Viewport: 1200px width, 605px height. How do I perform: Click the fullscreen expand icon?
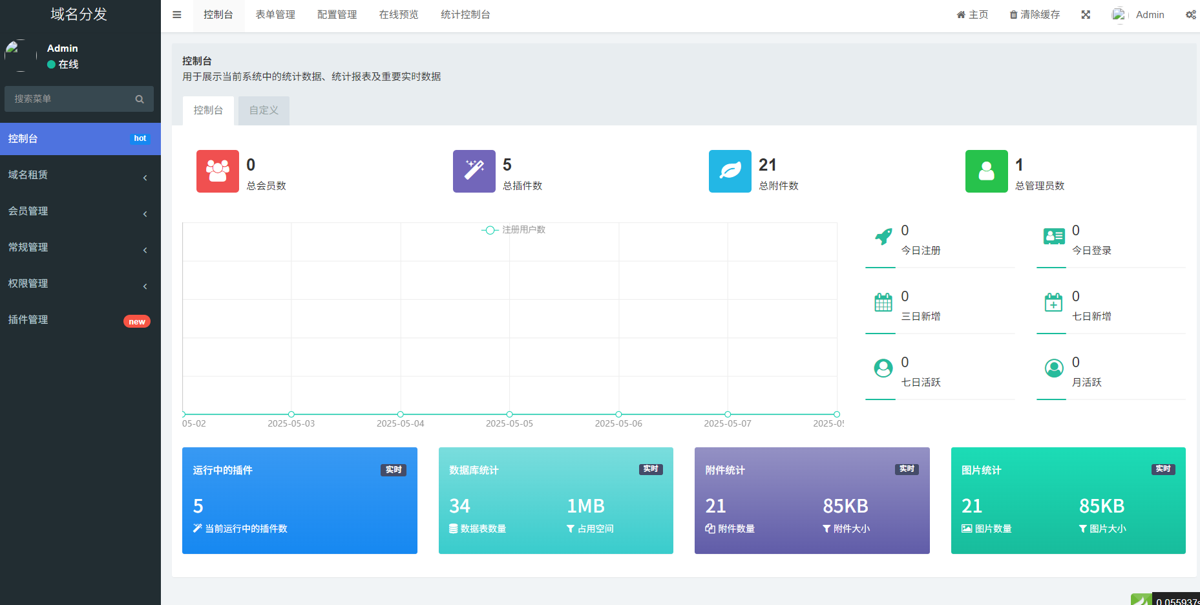(x=1086, y=15)
